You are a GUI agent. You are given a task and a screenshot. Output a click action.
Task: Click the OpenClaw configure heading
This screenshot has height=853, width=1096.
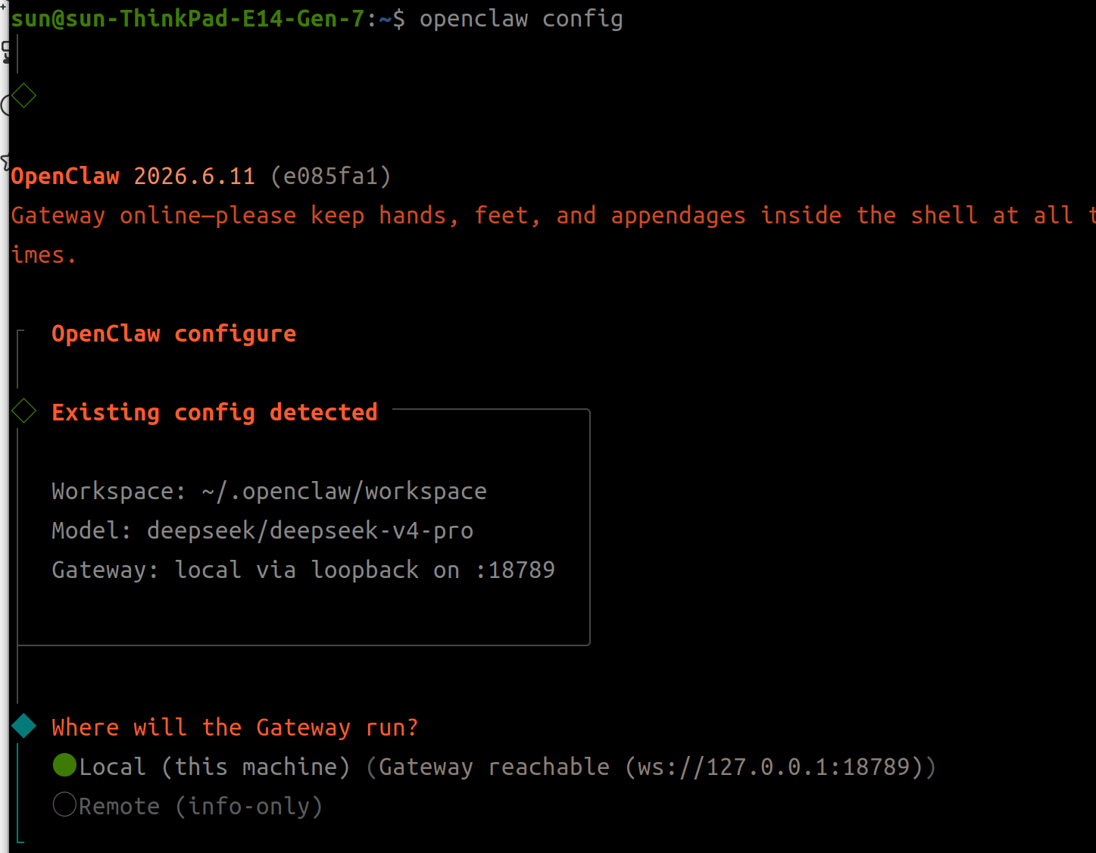[173, 334]
